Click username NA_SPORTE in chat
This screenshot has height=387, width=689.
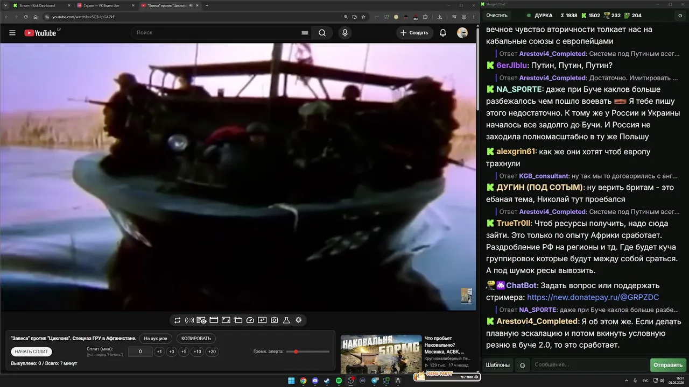click(519, 89)
